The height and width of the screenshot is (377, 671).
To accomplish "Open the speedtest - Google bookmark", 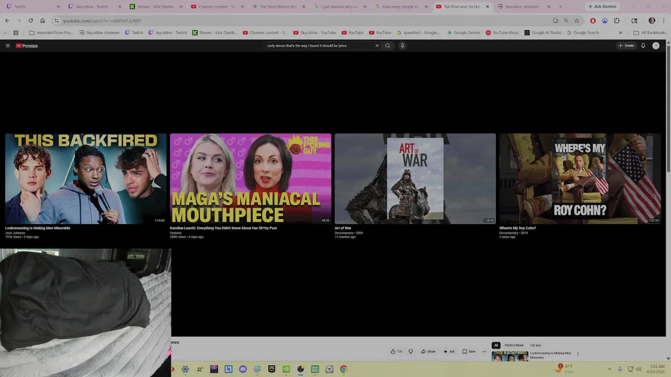I will click(418, 32).
